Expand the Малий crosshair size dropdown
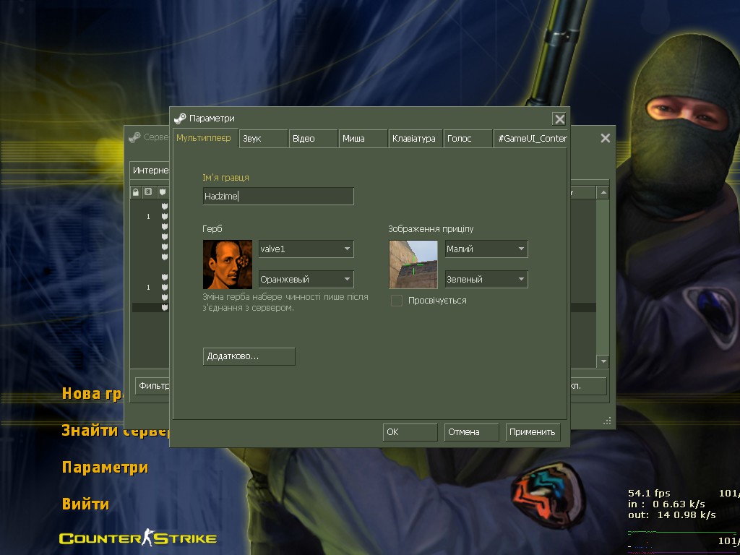740x555 pixels. click(x=486, y=249)
